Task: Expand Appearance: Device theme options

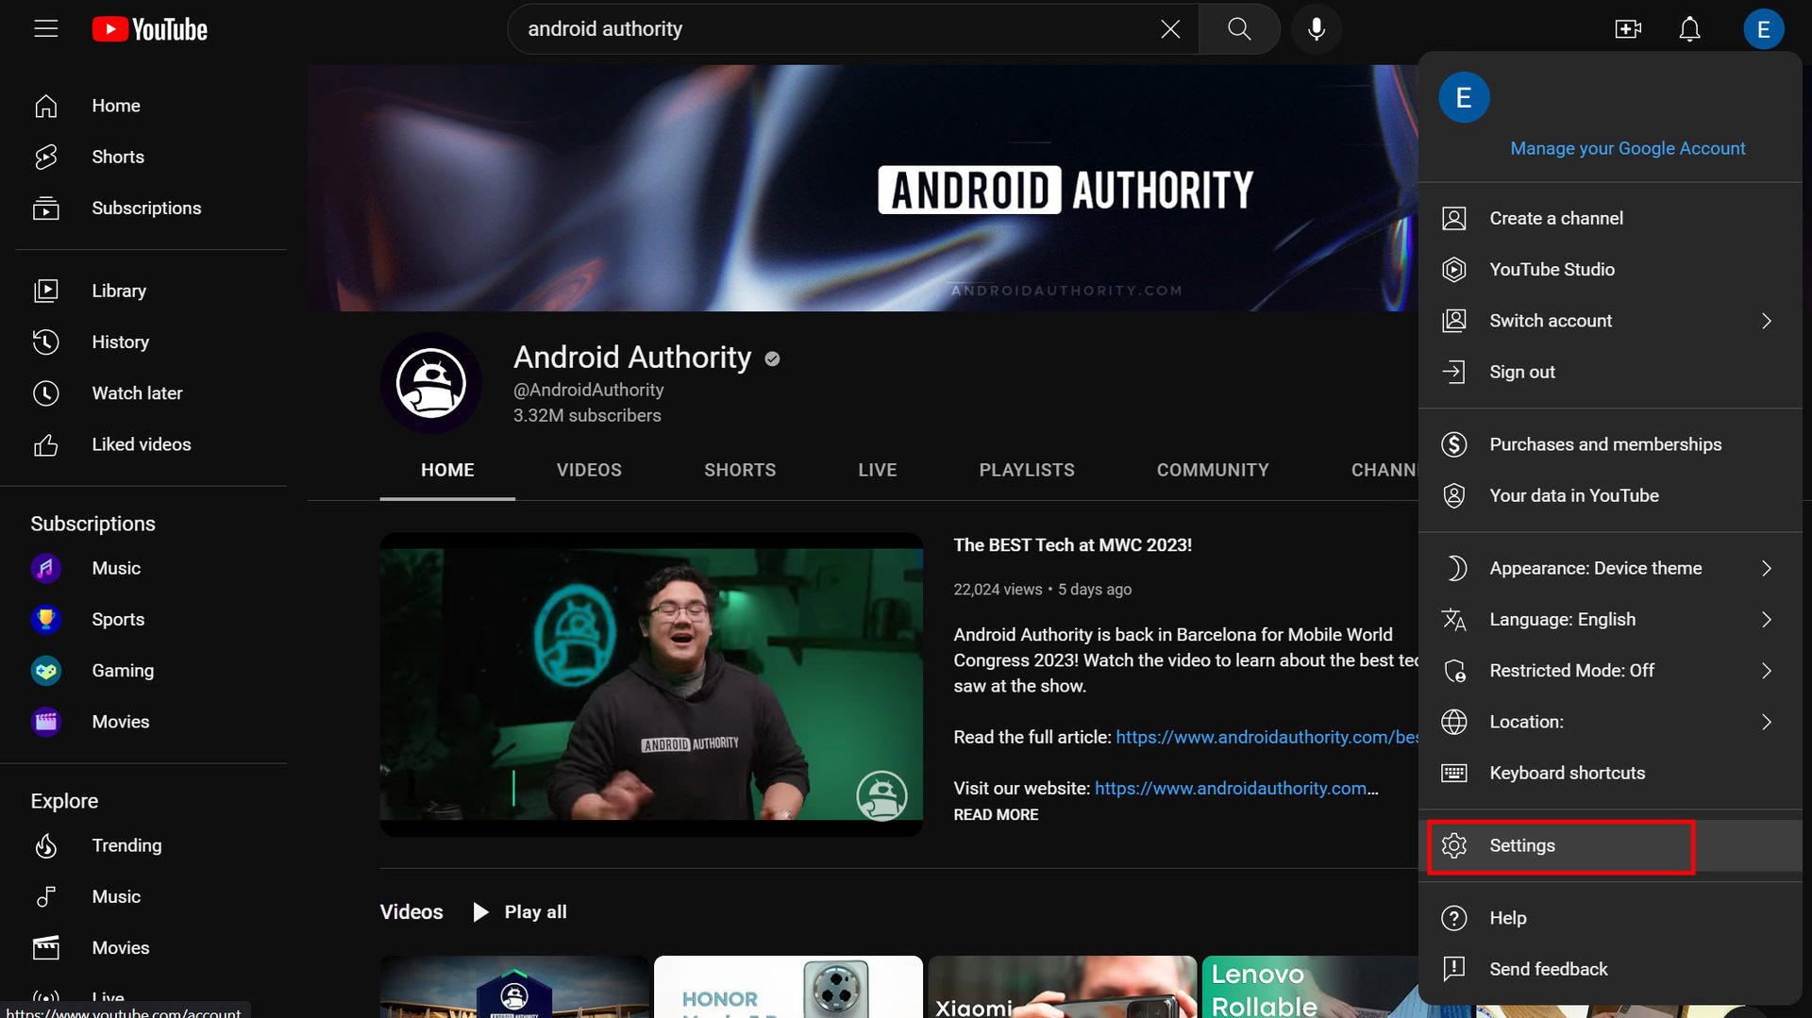Action: [1610, 568]
